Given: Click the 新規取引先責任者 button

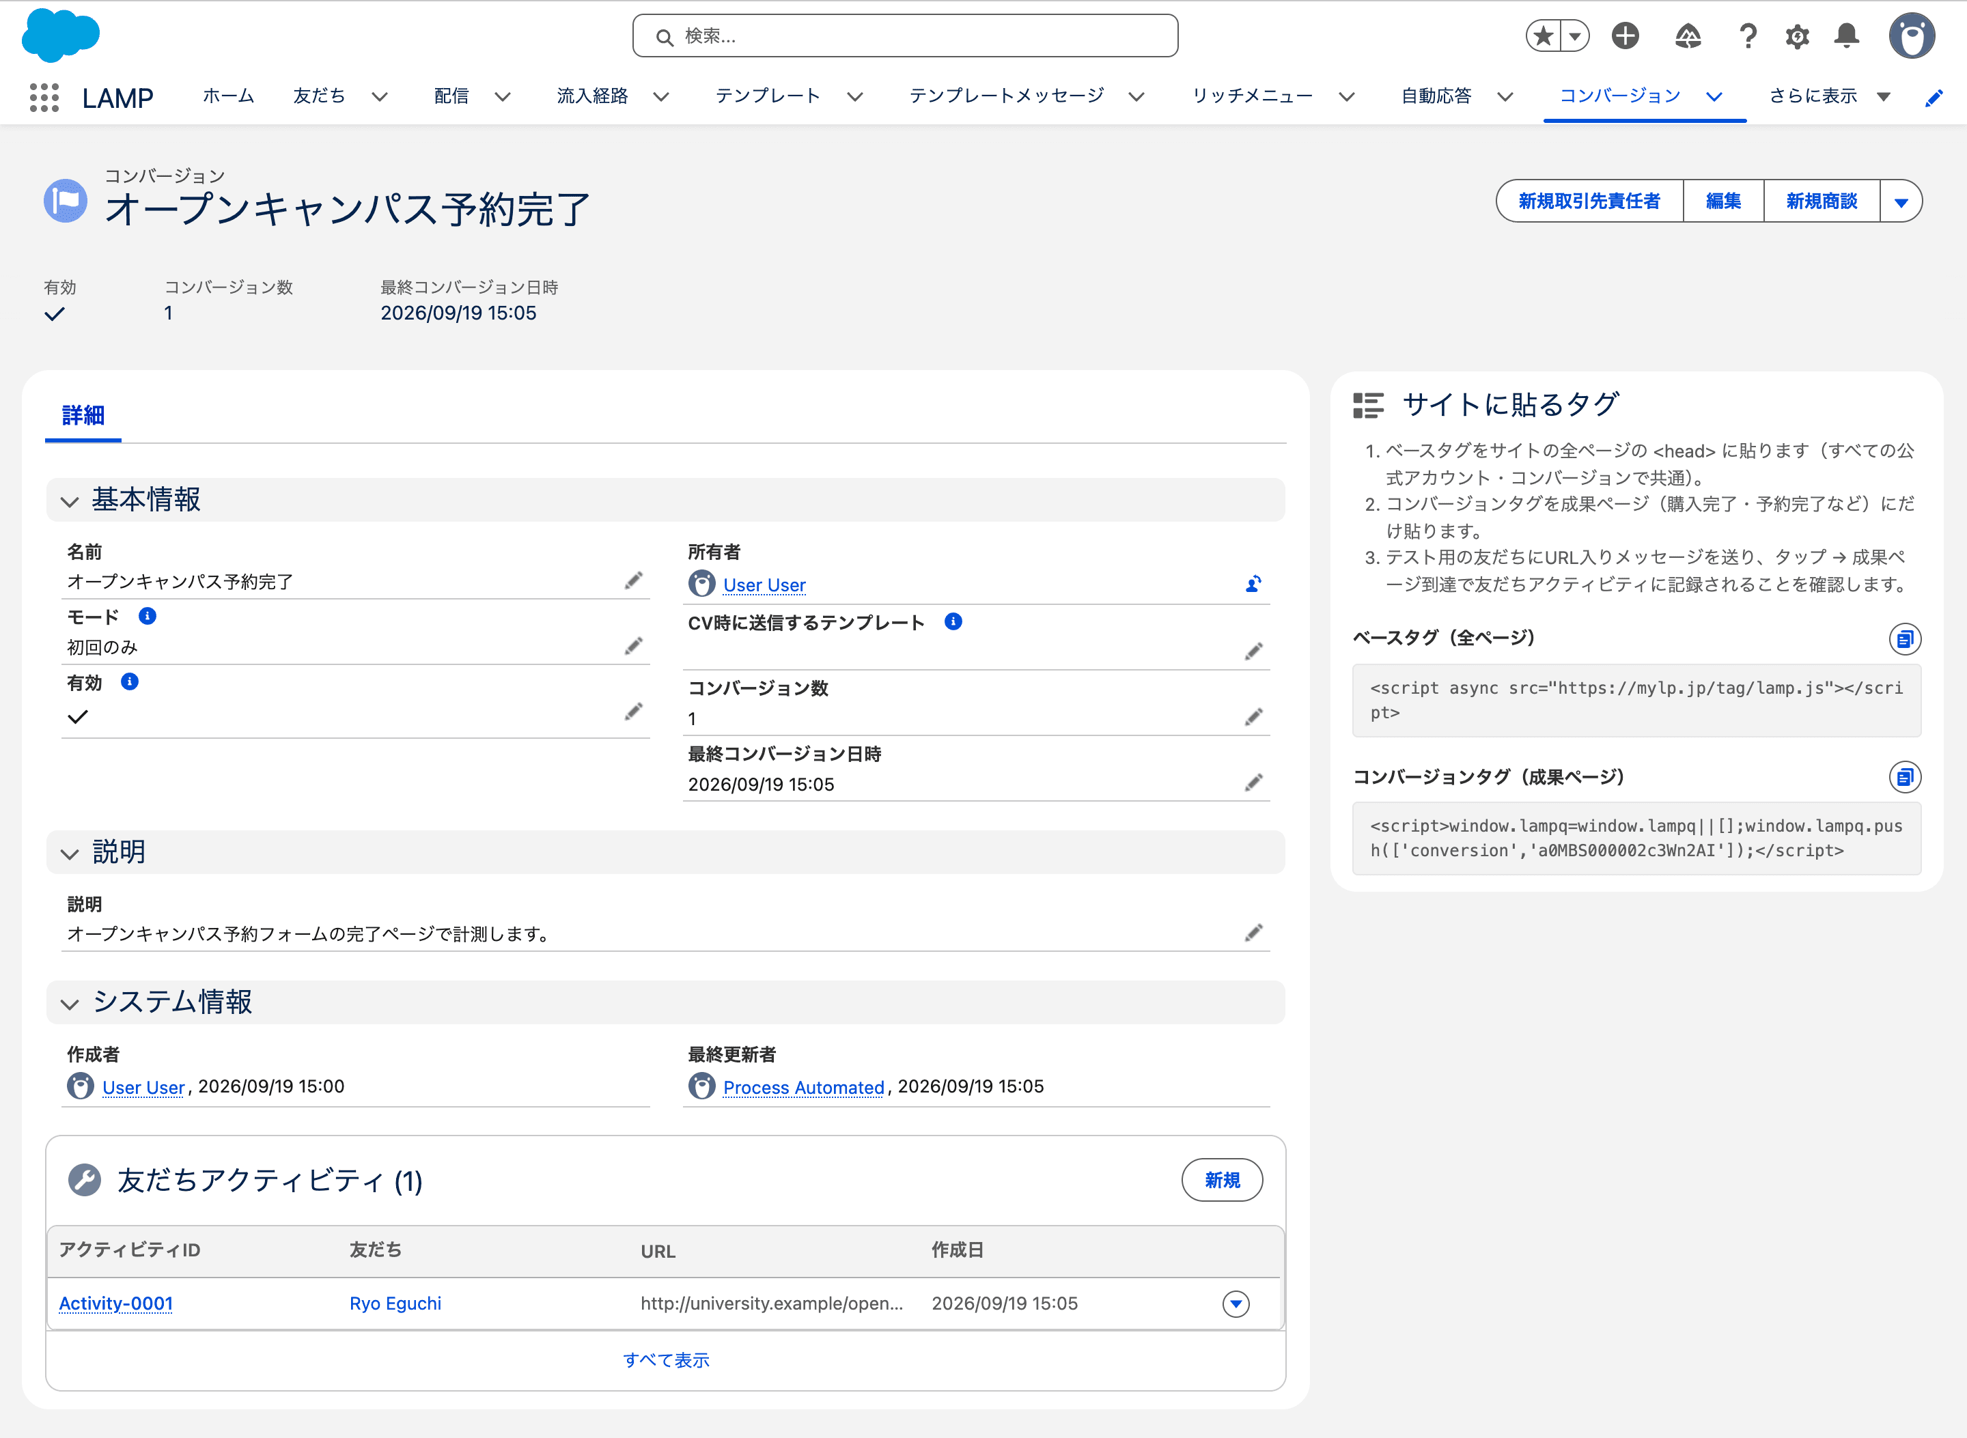Looking at the screenshot, I should click(1589, 201).
